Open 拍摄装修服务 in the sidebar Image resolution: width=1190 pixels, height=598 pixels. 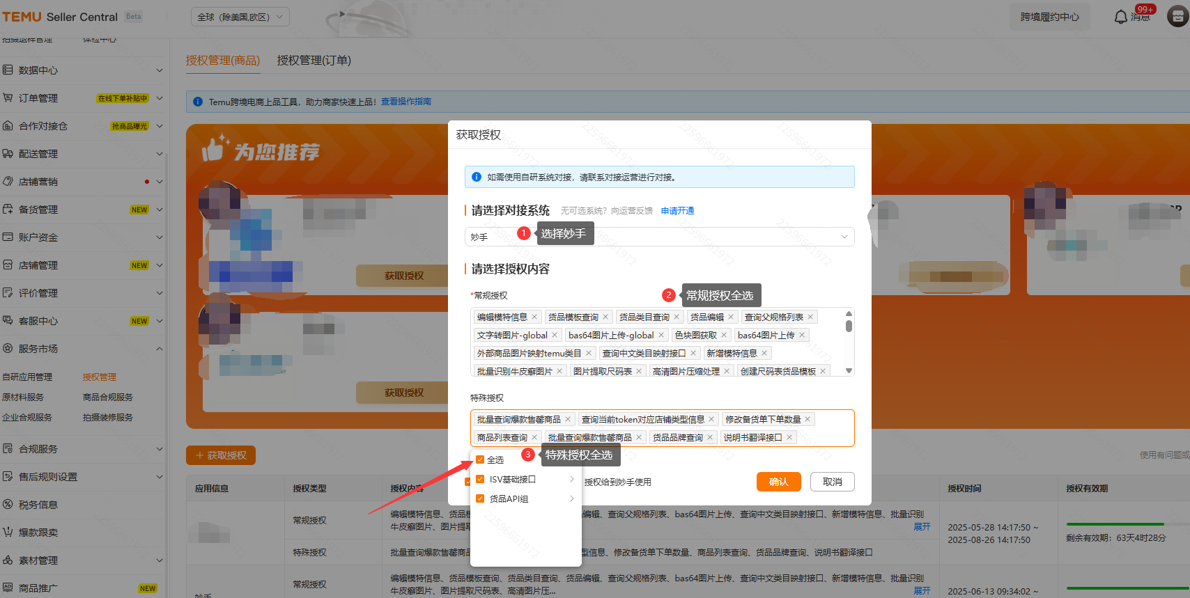[x=108, y=417]
